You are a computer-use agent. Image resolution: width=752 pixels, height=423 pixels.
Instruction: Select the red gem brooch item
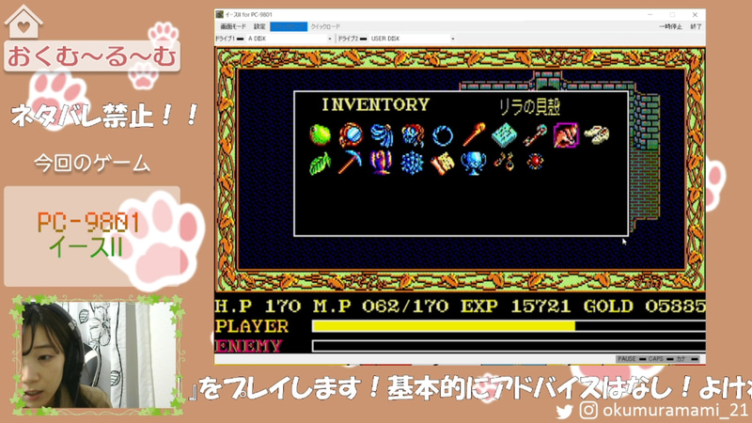(x=535, y=162)
